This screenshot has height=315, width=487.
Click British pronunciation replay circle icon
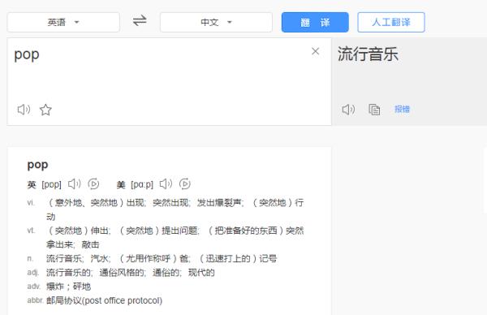point(93,184)
